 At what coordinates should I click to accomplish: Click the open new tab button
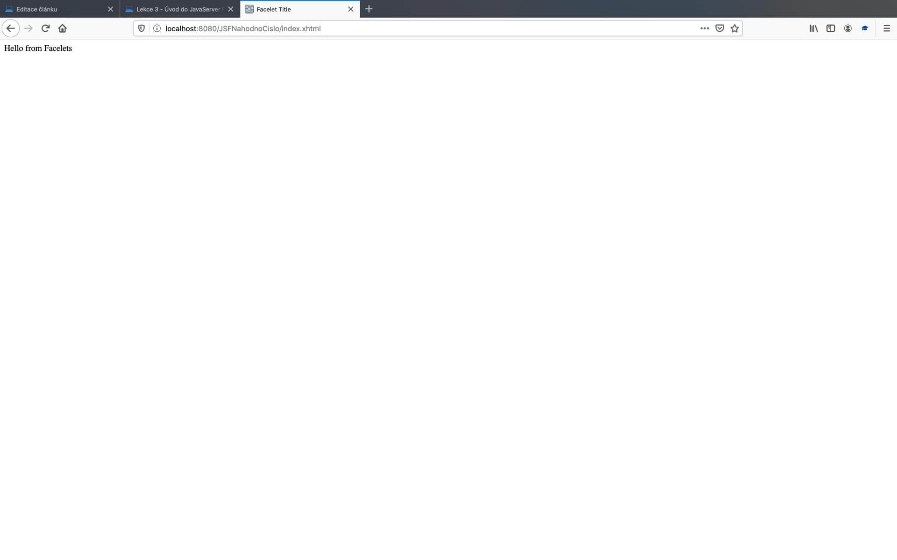pyautogui.click(x=369, y=9)
